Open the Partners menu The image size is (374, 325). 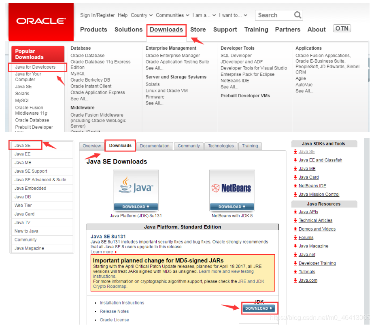point(288,29)
